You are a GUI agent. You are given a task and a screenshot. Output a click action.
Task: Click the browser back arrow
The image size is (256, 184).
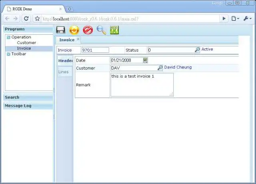(7, 19)
